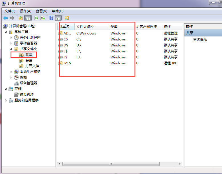Click the 远程管理 description cell
222x174 pixels.
pos(171,33)
